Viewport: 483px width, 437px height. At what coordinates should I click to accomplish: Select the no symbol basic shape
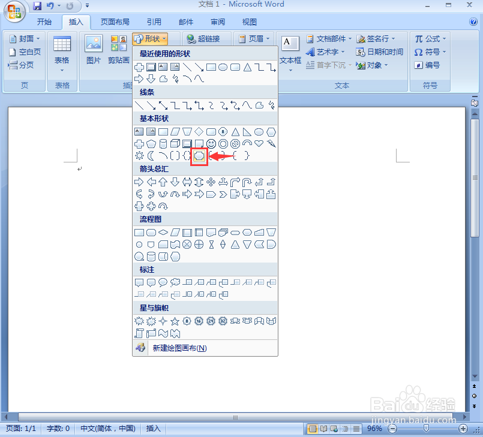pyautogui.click(x=235, y=144)
